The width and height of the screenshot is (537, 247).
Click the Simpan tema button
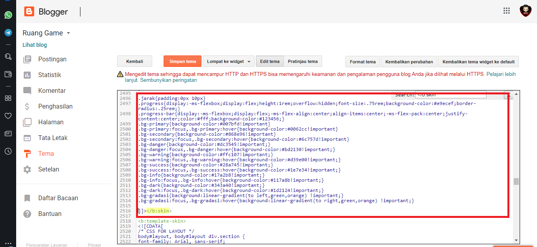click(x=183, y=61)
